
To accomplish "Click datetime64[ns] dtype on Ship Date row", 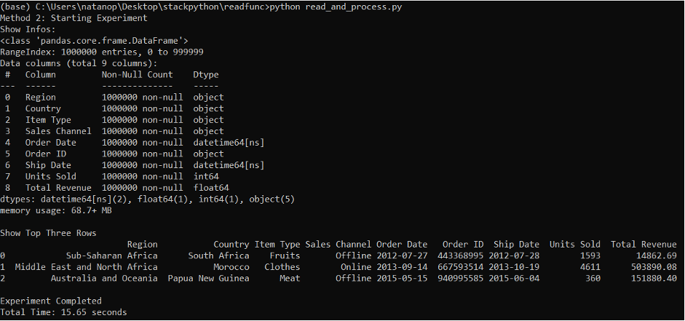I will (x=229, y=165).
